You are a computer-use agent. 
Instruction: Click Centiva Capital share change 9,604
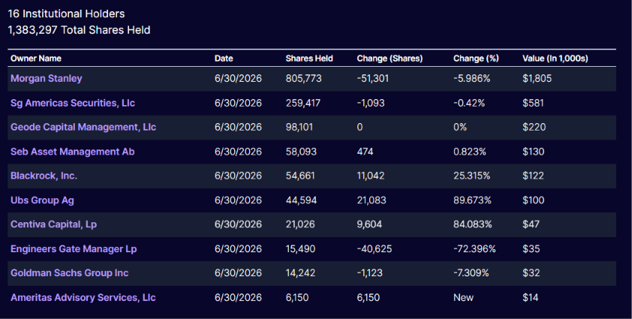point(369,224)
